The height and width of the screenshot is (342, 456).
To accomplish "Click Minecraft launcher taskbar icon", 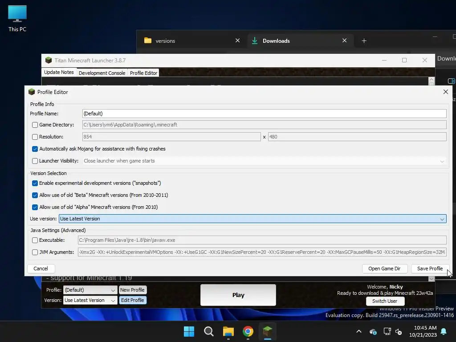I will point(267,331).
